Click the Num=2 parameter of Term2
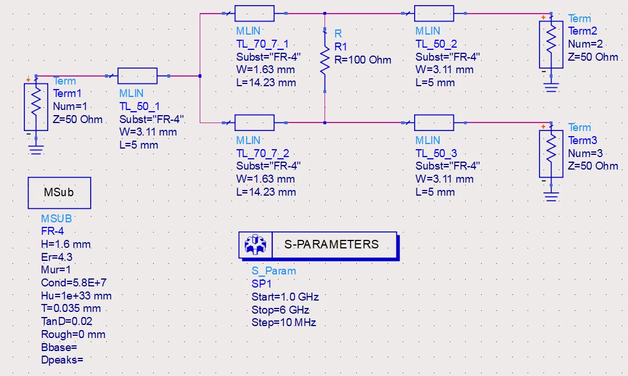The image size is (628, 376). tap(585, 44)
